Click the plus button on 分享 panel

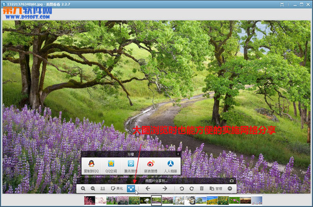[178, 154]
